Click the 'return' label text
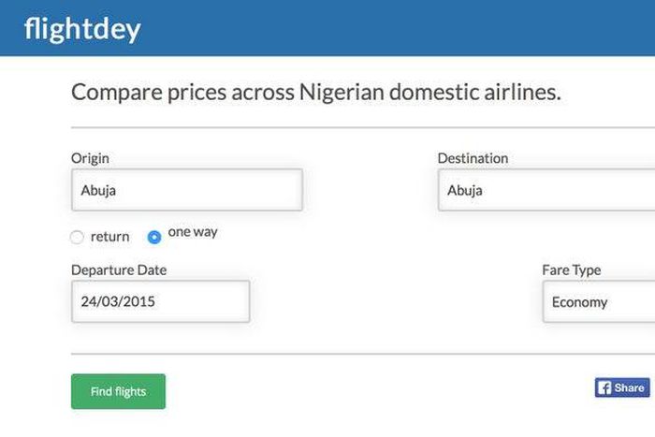Viewport: 655px width, 437px height. click(x=109, y=237)
